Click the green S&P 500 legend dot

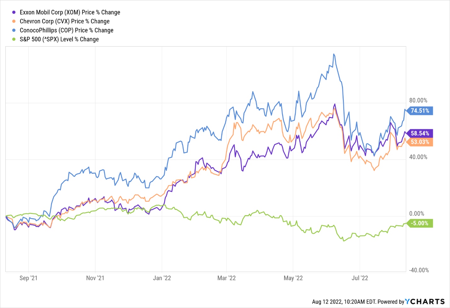point(14,39)
